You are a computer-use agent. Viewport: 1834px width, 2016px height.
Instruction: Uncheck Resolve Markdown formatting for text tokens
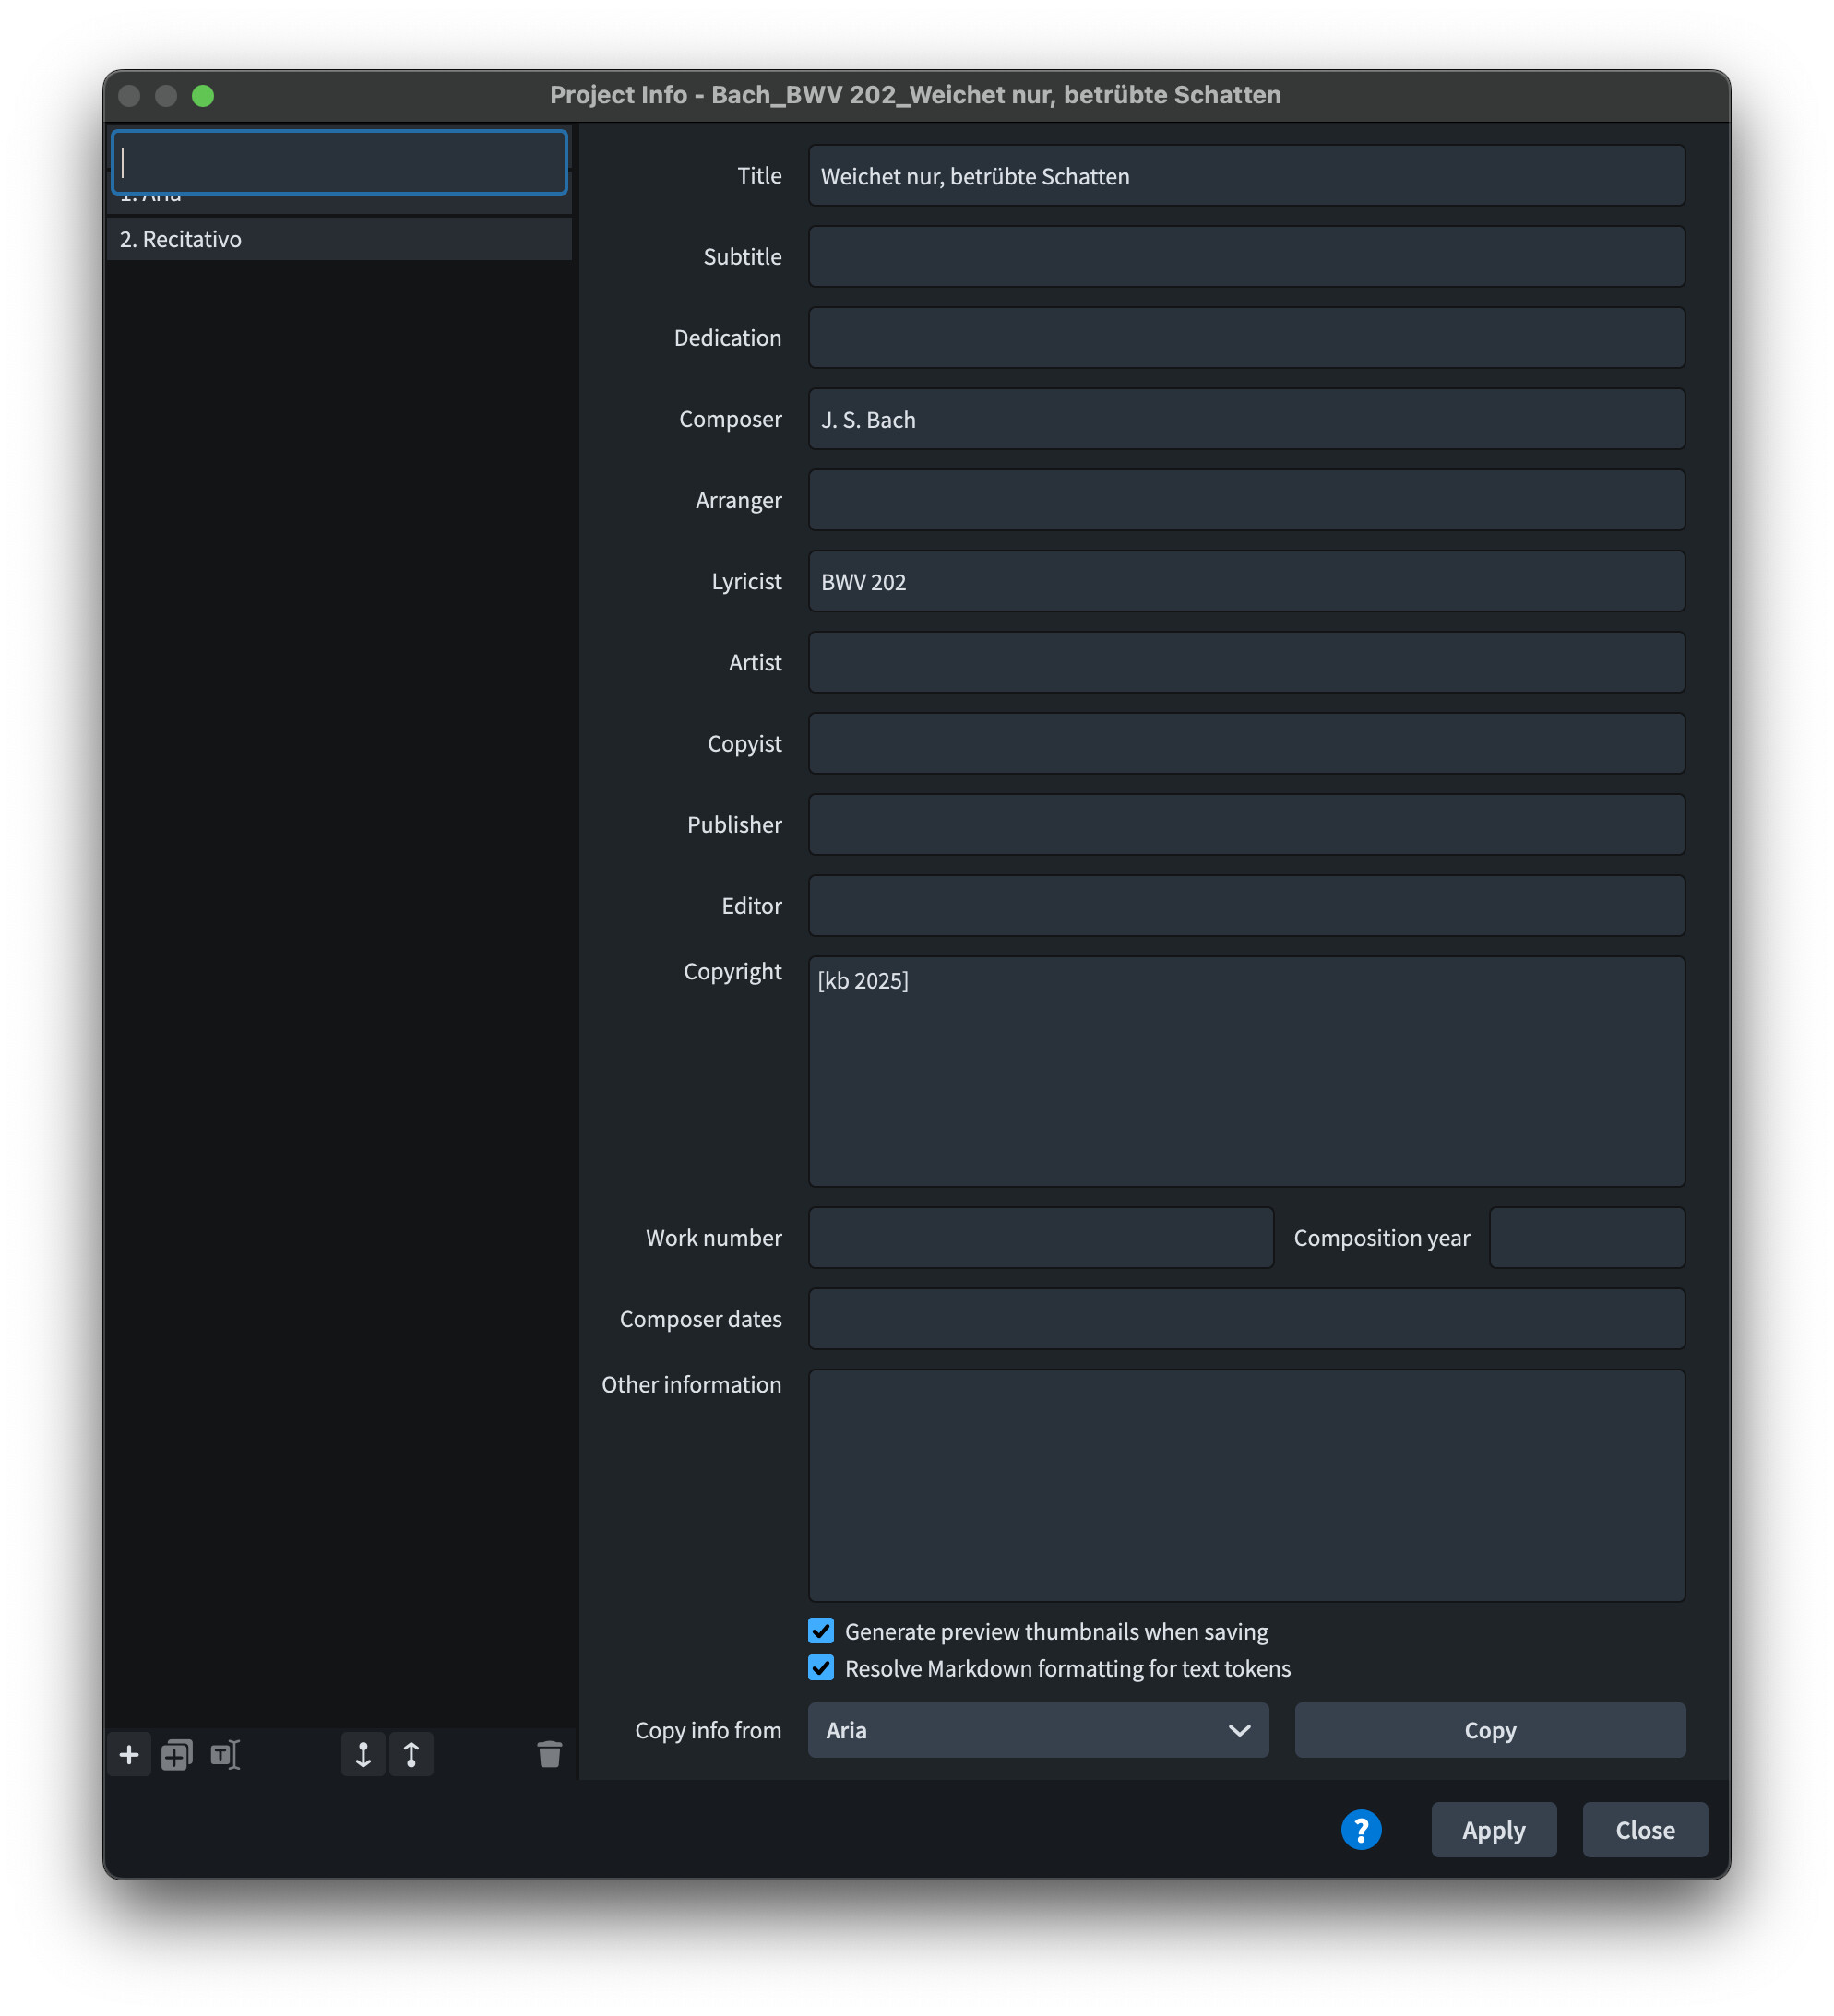[x=821, y=1668]
